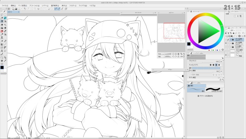Select the Zoom magnifier tool
The width and height of the screenshot is (246, 139).
click(x=2, y=57)
